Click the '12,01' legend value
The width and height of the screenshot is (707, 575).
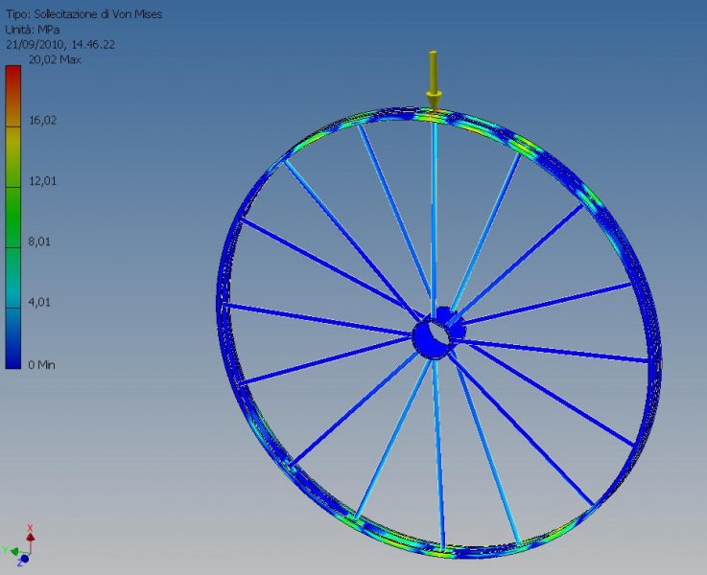coord(42,181)
